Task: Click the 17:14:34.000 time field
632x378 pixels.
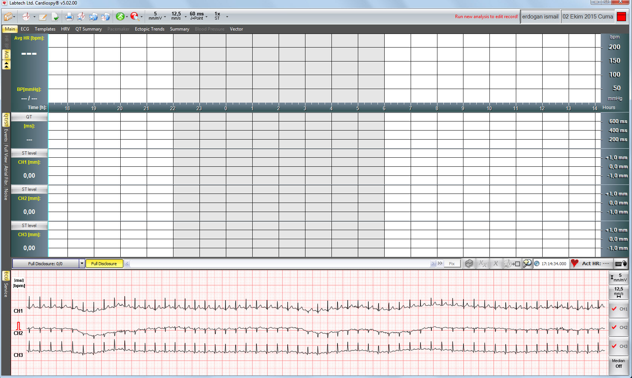Action: [x=554, y=264]
